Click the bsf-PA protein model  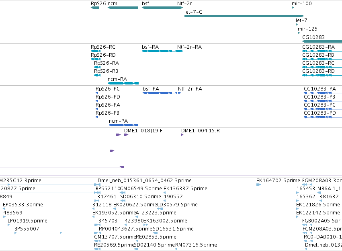click(x=160, y=93)
